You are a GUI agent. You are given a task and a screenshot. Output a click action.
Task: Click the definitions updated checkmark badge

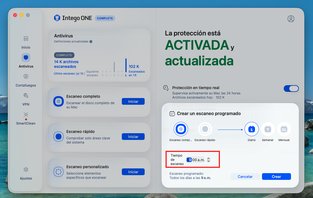coord(91,42)
